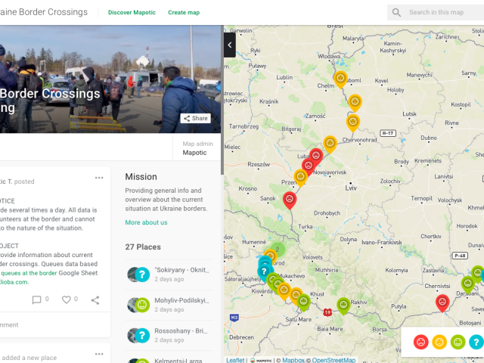Select red map pin south of Chernivtsi
Image resolution: width=484 pixels, height=363 pixels.
tap(442, 302)
